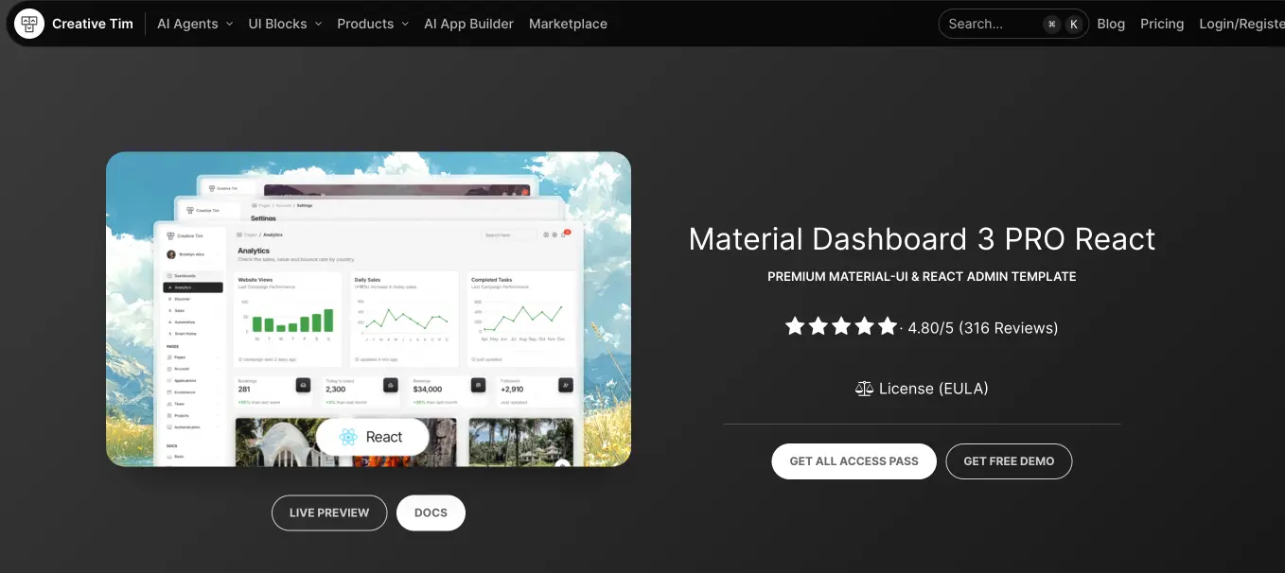Screen dimensions: 1285x573
Task: Click the K key shortcut badge
Action: [1073, 25]
